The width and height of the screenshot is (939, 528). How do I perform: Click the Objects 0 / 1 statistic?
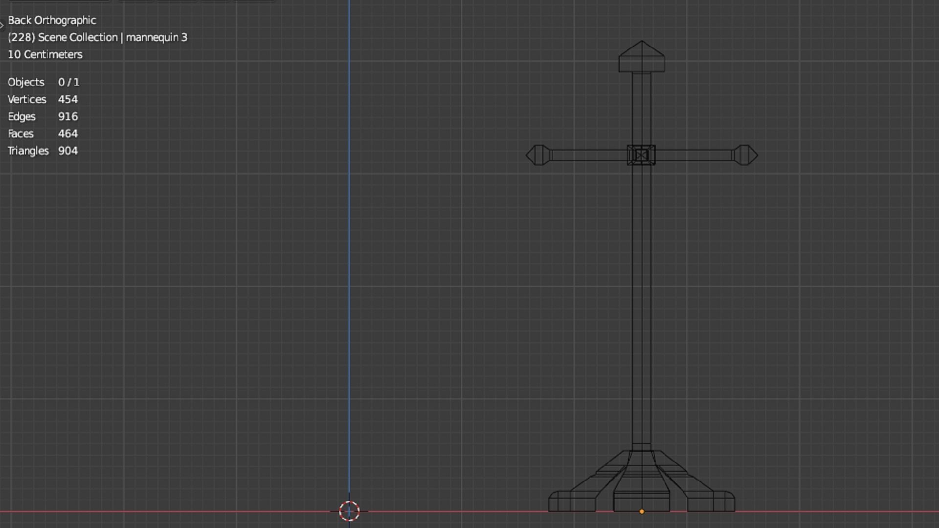tap(43, 82)
